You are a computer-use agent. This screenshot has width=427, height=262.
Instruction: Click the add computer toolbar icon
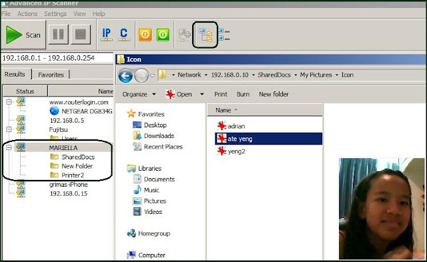[184, 35]
